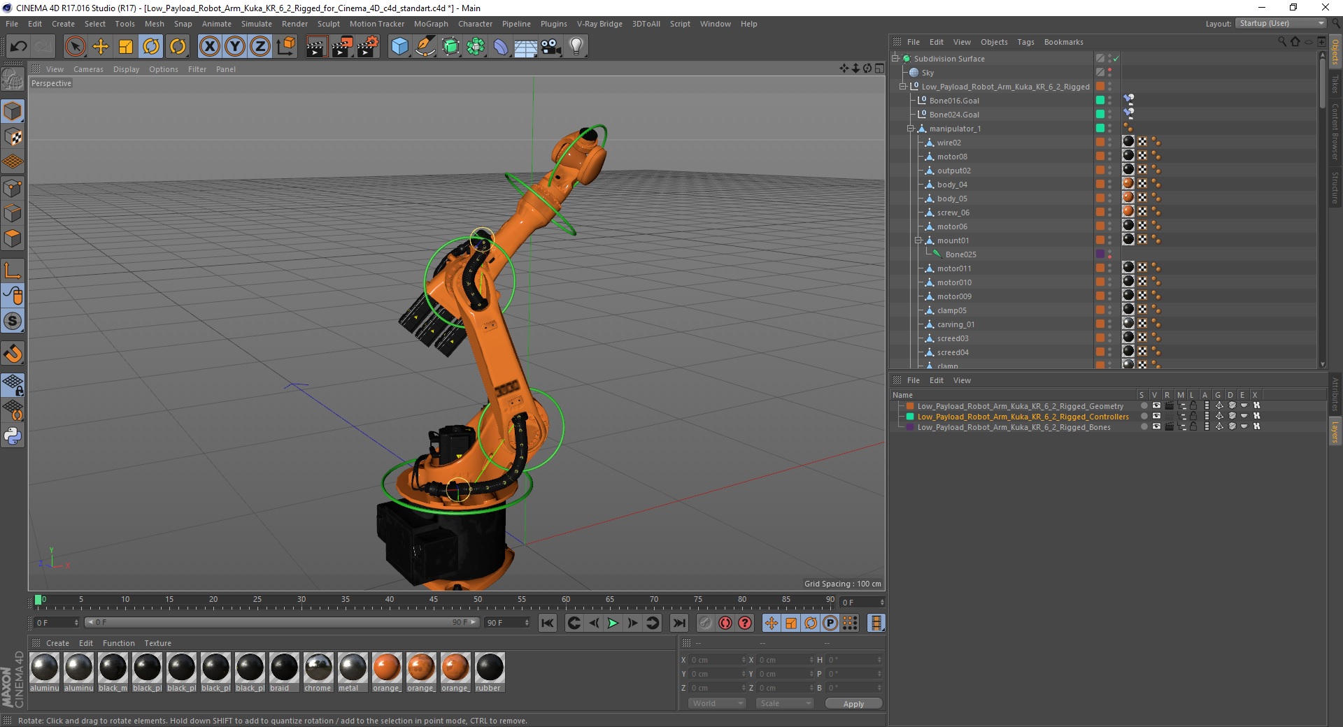Select the Live Selection tool
The image size is (1343, 727).
[75, 46]
